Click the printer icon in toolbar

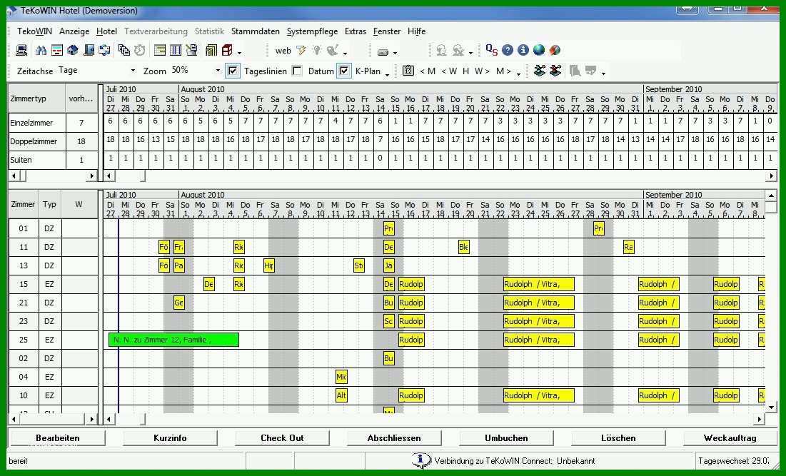[383, 51]
